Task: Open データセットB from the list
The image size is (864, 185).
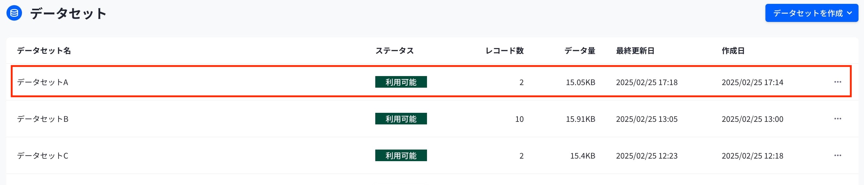Action: tap(43, 119)
